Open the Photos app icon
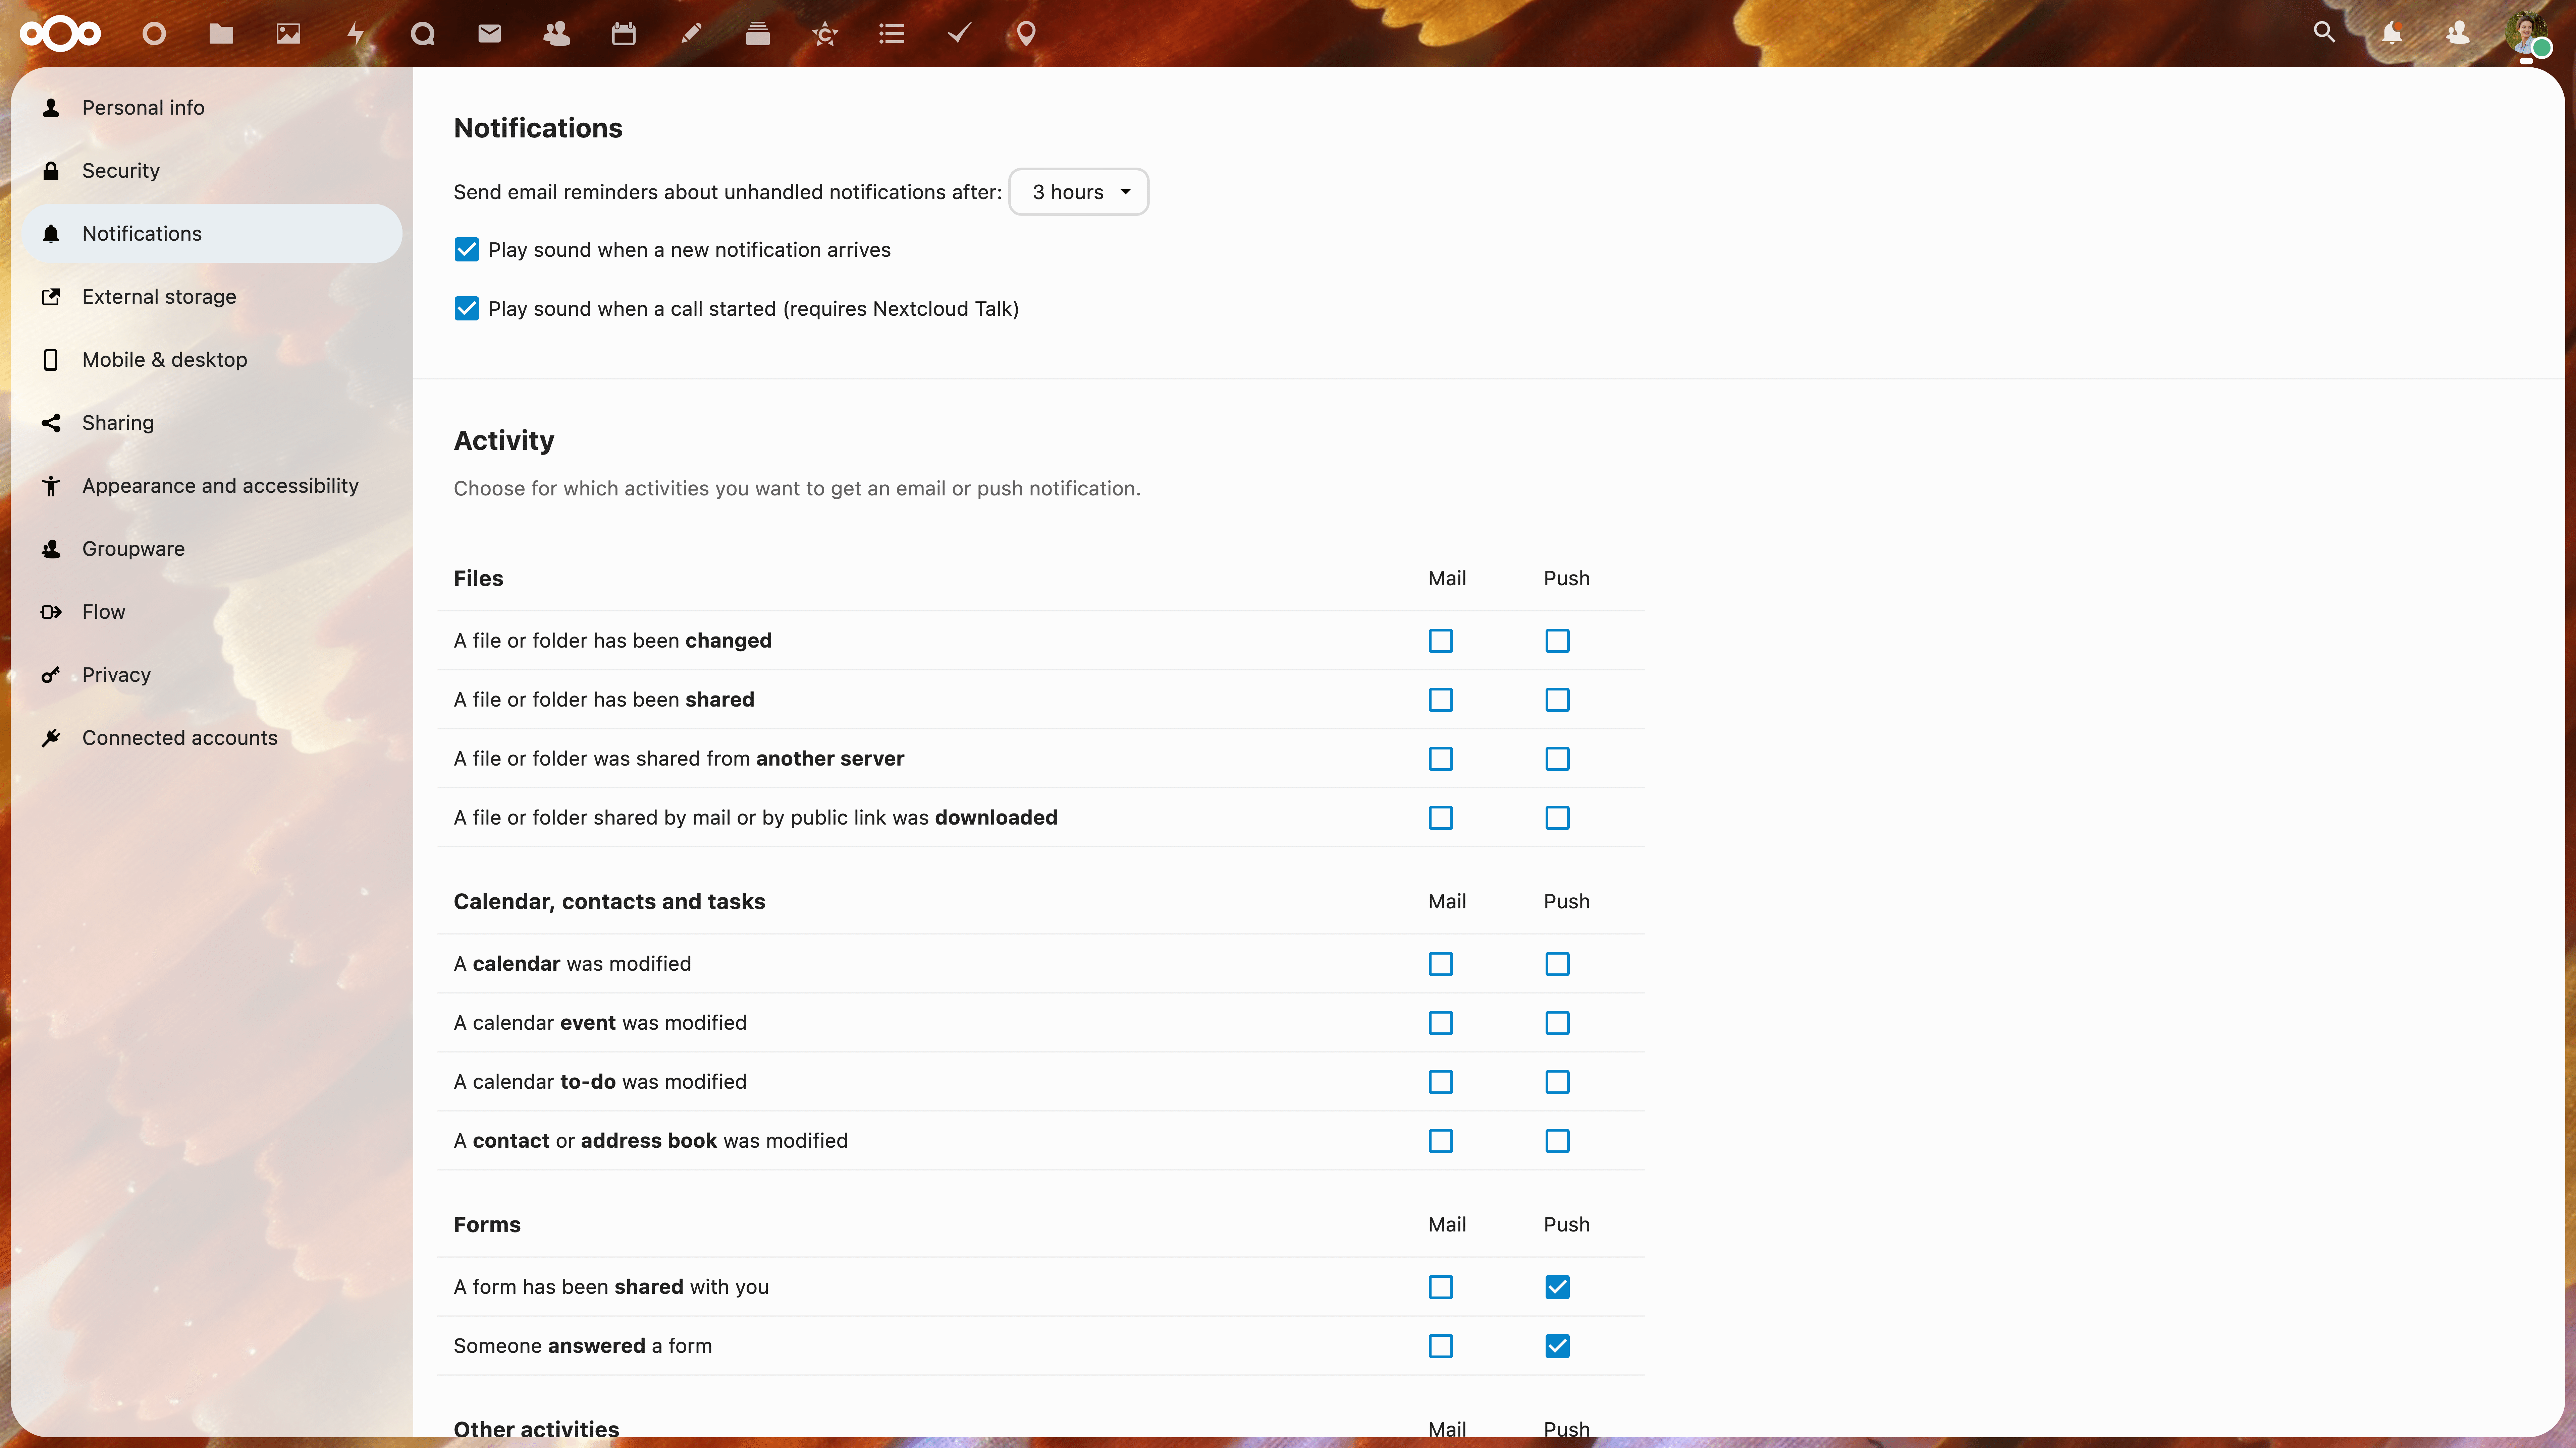The image size is (2576, 1448). coord(288,34)
